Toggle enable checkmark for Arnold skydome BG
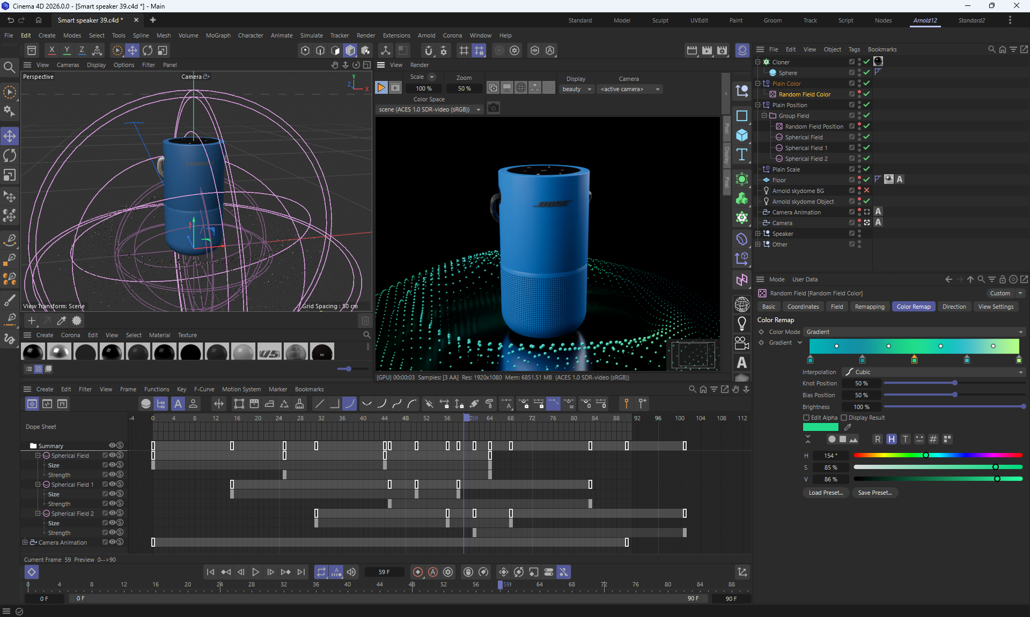The height and width of the screenshot is (617, 1030). [866, 191]
